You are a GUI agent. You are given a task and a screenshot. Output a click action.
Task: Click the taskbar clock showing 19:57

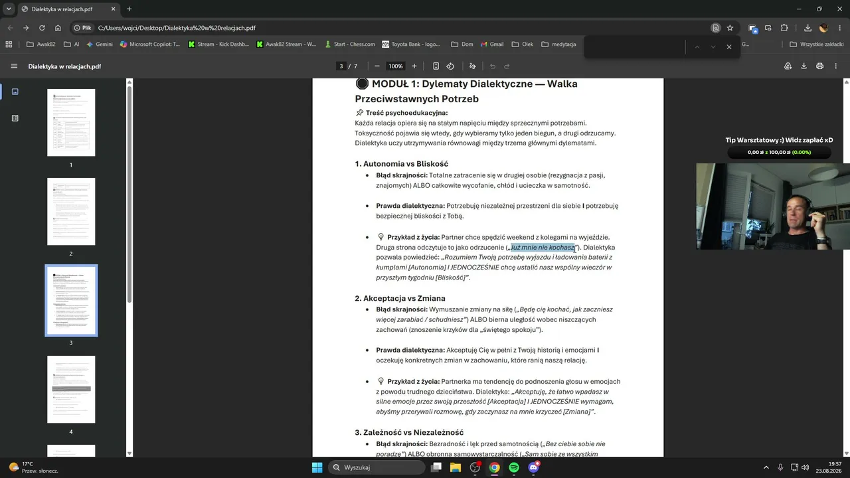click(x=829, y=467)
